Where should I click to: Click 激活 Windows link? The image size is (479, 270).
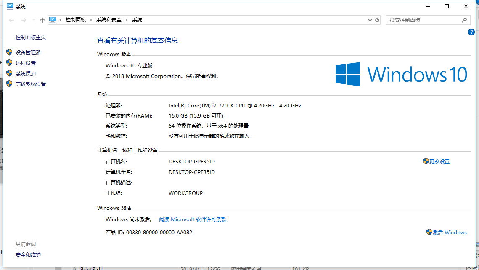tap(450, 233)
